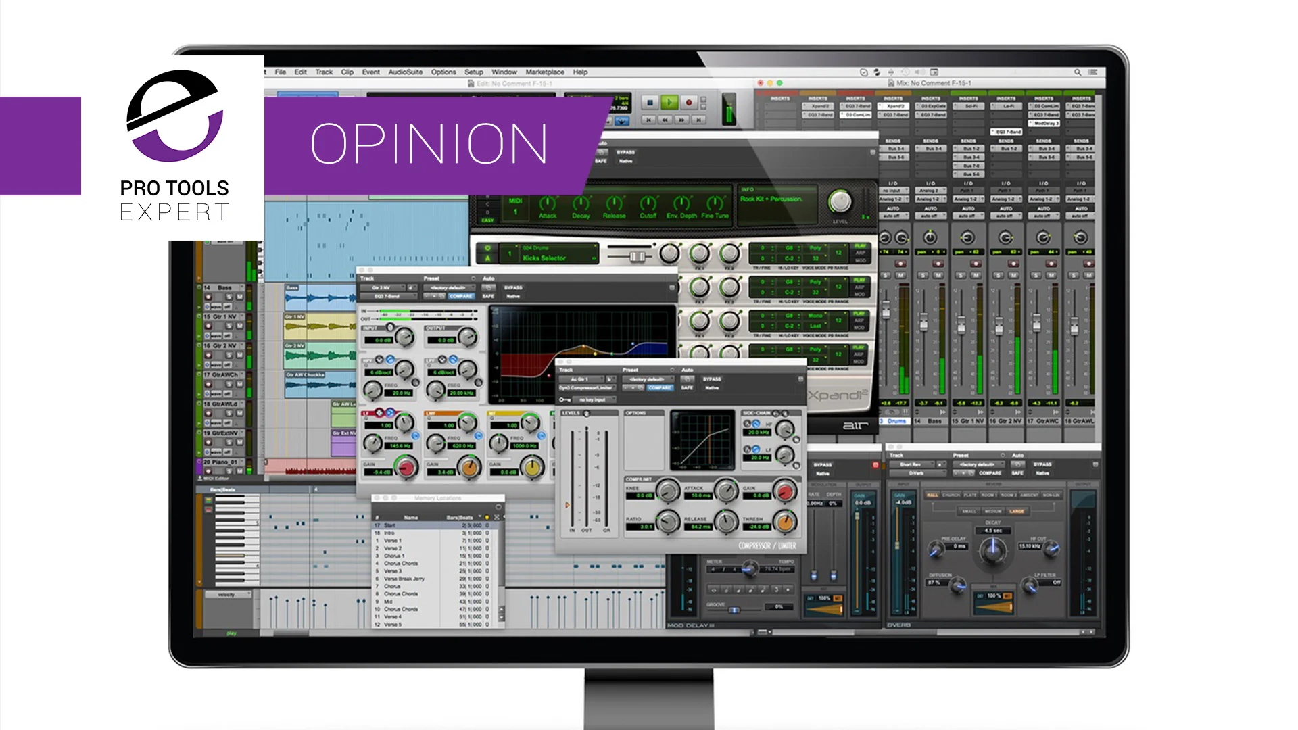Open the Marketplace menu
Viewport: 1298px width, 730px height.
tap(544, 72)
